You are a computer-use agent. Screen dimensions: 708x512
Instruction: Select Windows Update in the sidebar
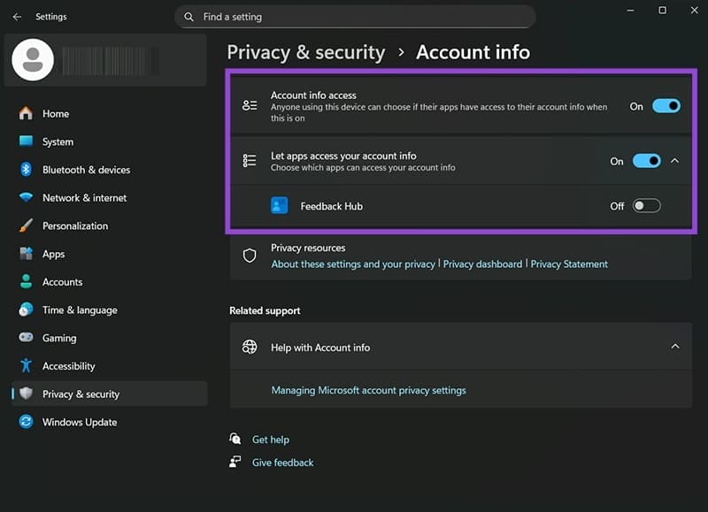point(76,422)
